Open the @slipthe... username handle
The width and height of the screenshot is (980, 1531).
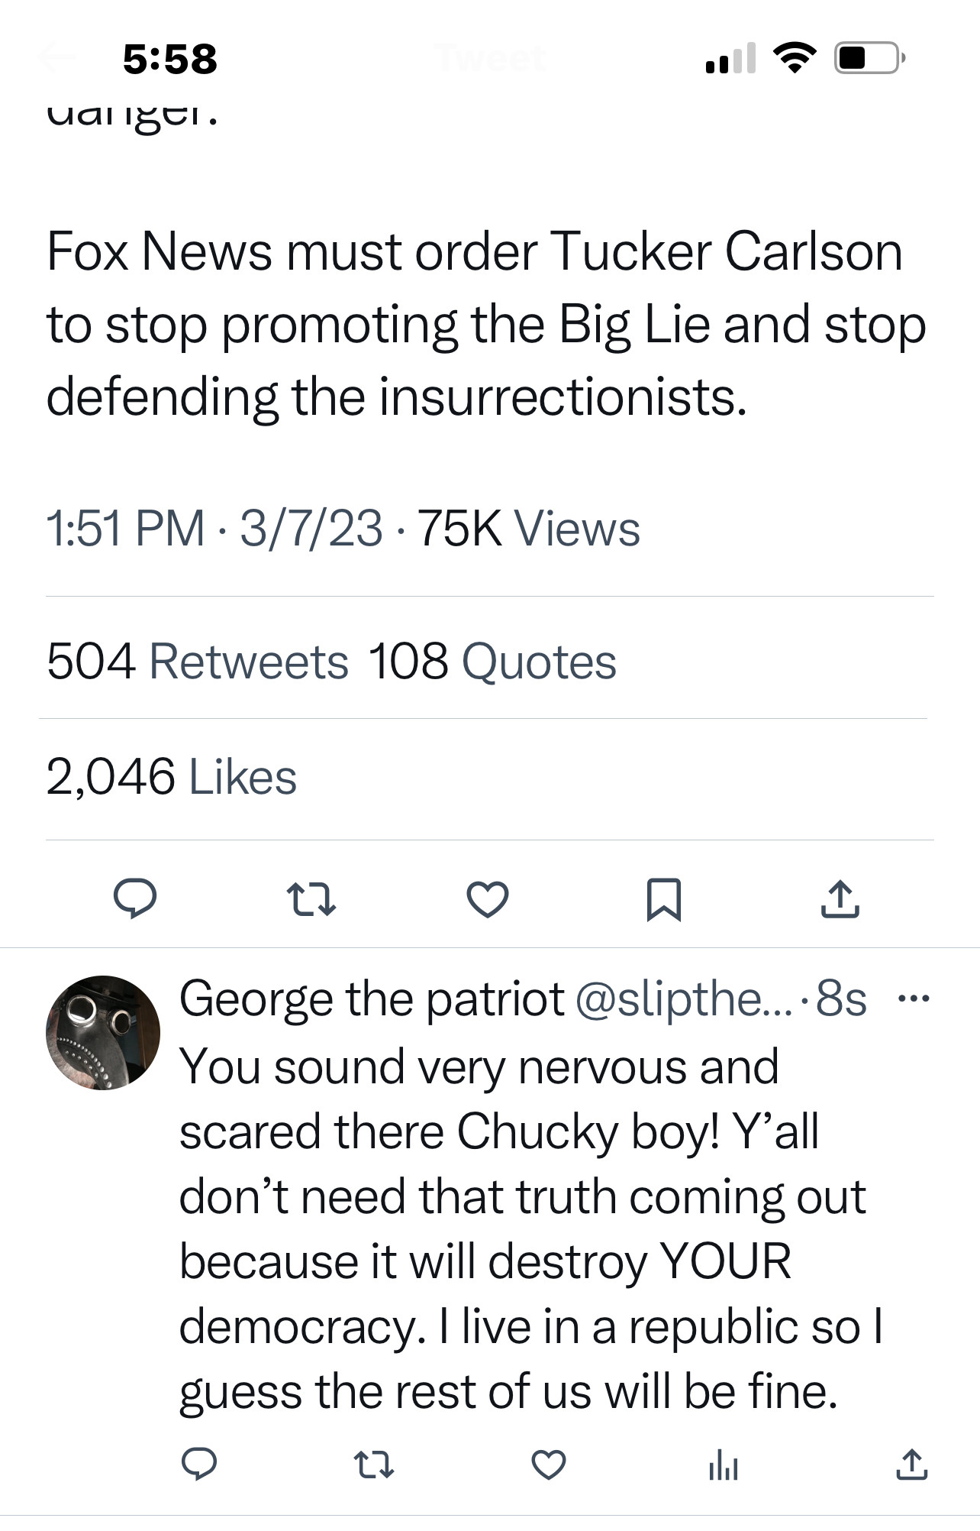(x=684, y=999)
